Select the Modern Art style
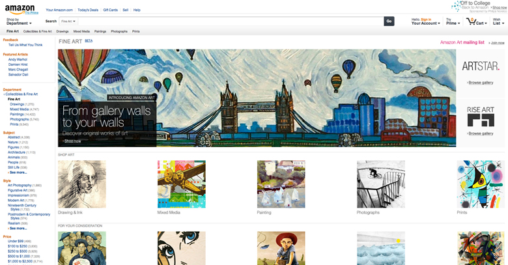Viewport: 508px width, 265px height. click(16, 201)
